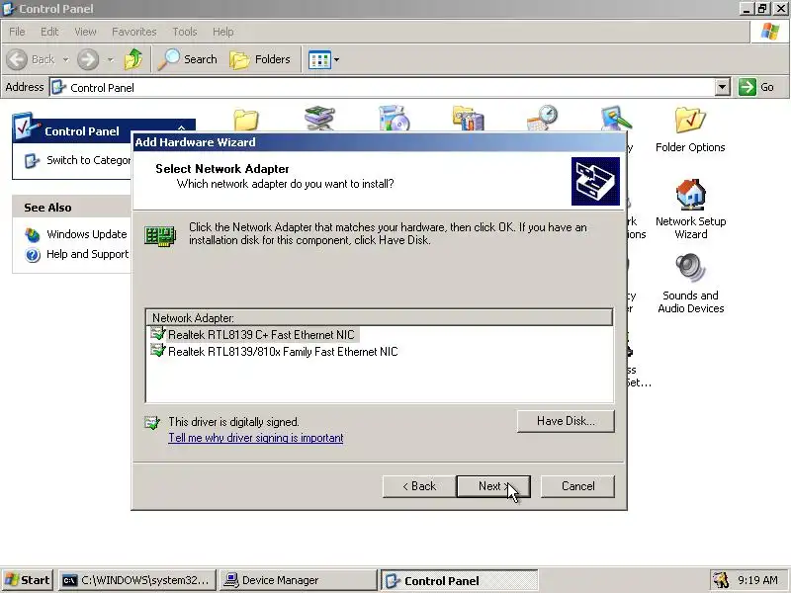Open the View menu
This screenshot has width=791, height=593.
click(85, 32)
